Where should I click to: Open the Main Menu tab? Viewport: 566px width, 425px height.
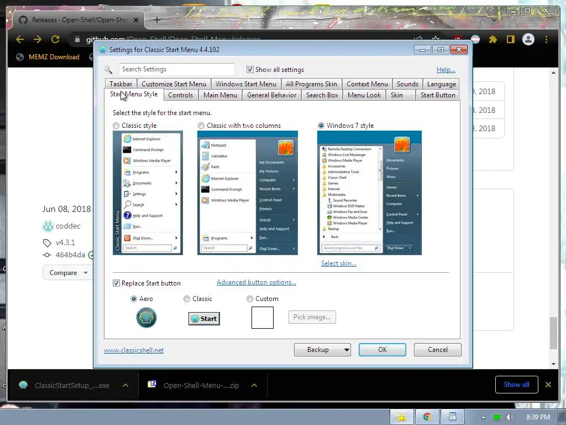220,95
